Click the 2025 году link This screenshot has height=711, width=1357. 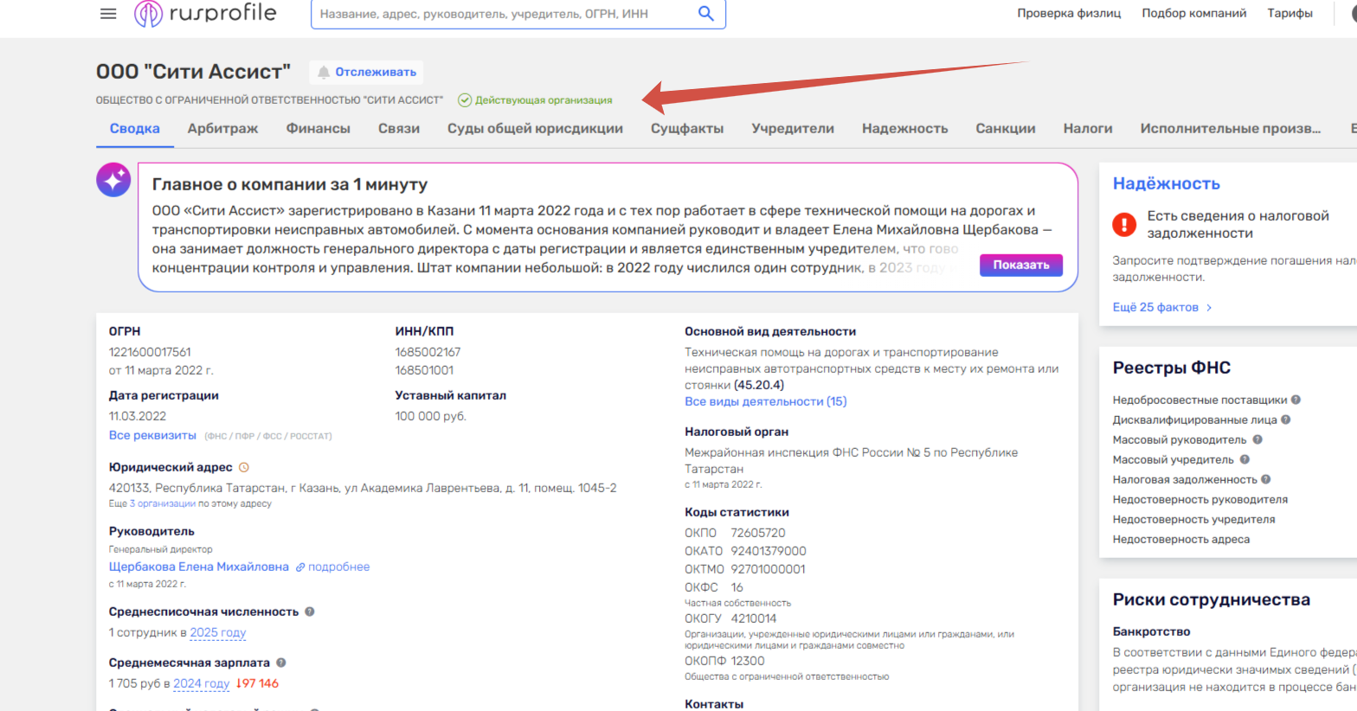click(x=218, y=632)
